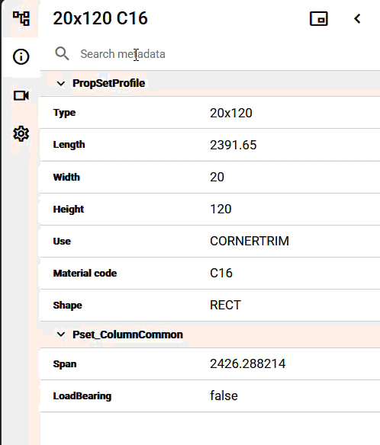Collapse the PropSetProfile section
Image resolution: width=380 pixels, height=445 pixels.
tap(61, 84)
